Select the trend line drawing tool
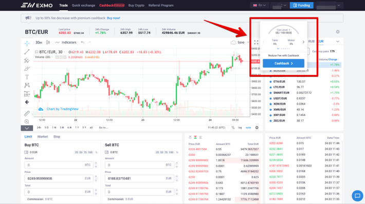 [x=27, y=52]
